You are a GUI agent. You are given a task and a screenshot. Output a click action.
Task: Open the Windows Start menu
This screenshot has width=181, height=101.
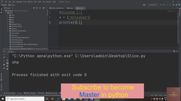click(3, 99)
